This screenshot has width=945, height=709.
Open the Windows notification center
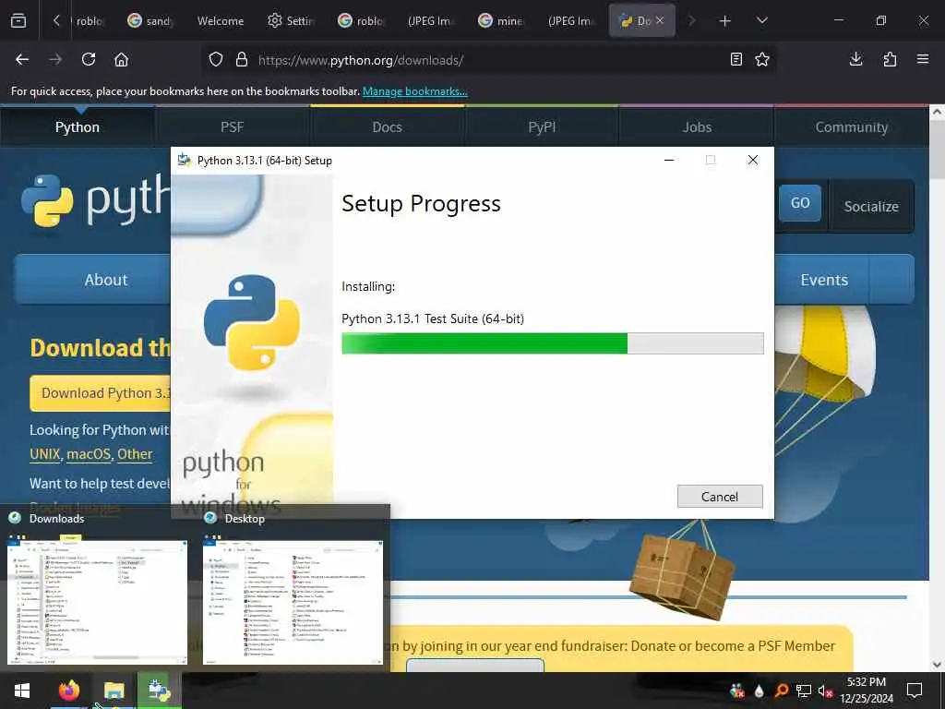pyautogui.click(x=915, y=691)
